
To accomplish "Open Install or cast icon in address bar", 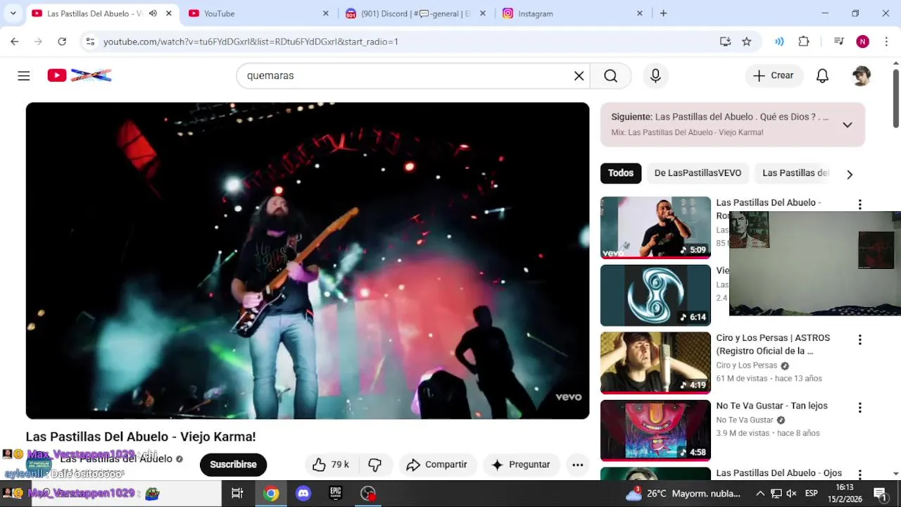I will coord(725,42).
